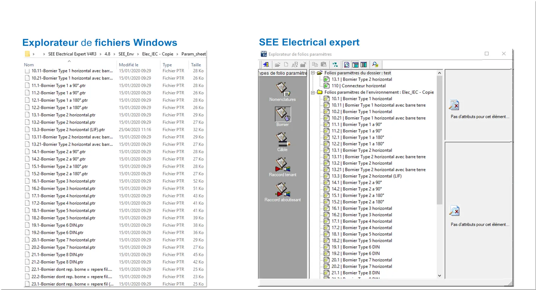Toggle the vertical panel layout icon
Image resolution: width=536 pixels, height=290 pixels.
click(x=364, y=65)
